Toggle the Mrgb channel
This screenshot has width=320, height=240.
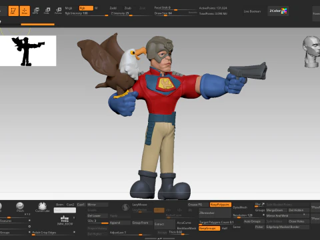pyautogui.click(x=69, y=8)
